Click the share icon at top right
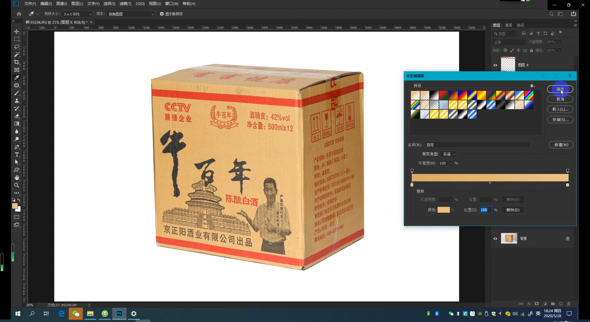 coord(574,14)
